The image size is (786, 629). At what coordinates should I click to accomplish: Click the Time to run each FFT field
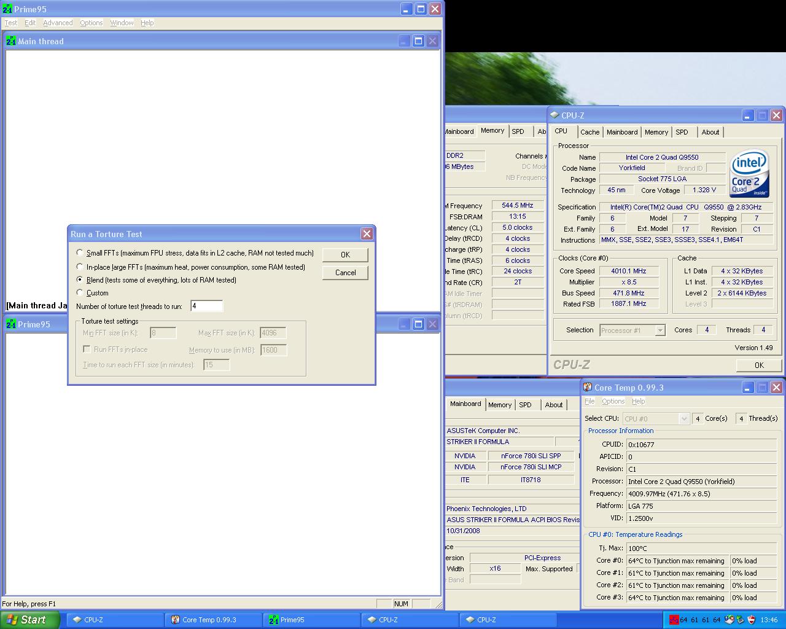216,365
